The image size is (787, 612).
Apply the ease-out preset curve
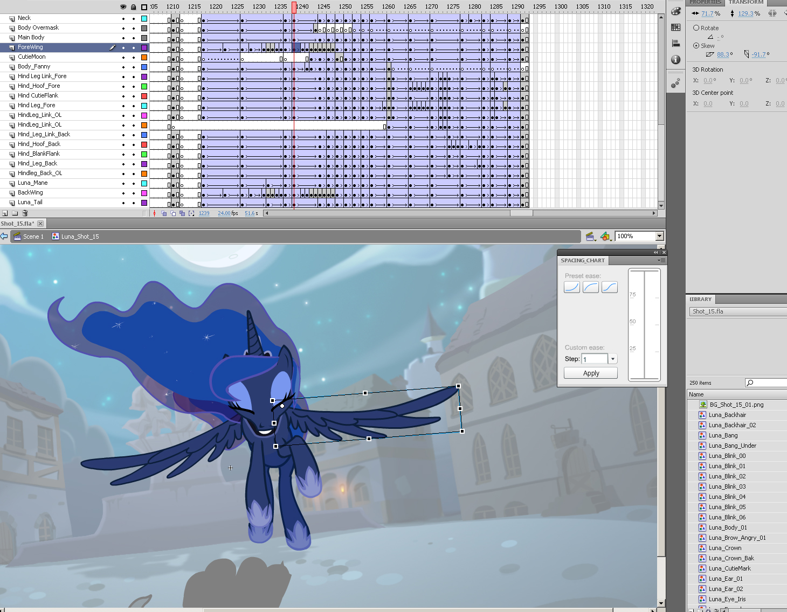[591, 287]
